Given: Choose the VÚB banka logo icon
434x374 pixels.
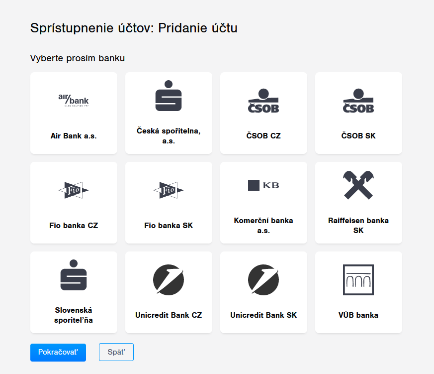Looking at the screenshot, I should (x=358, y=279).
